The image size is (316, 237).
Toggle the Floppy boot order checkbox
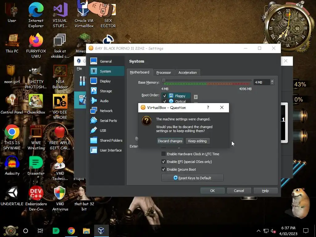[165, 96]
